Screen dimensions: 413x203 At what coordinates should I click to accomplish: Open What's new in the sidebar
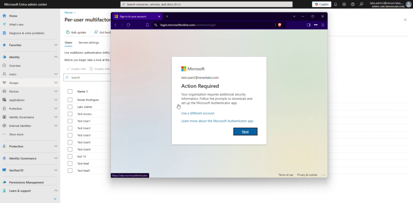pyautogui.click(x=16, y=25)
